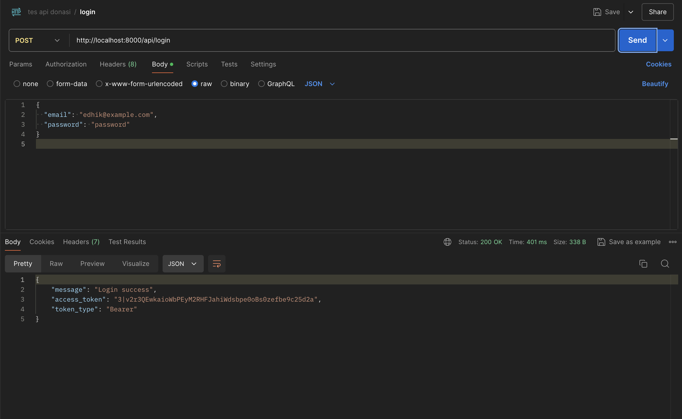Click the network globe icon beside Status
Screen dimensions: 682x419
(x=447, y=242)
